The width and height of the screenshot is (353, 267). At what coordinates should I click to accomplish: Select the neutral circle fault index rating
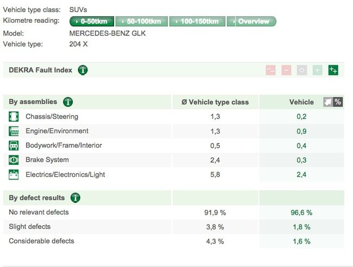[x=302, y=70]
